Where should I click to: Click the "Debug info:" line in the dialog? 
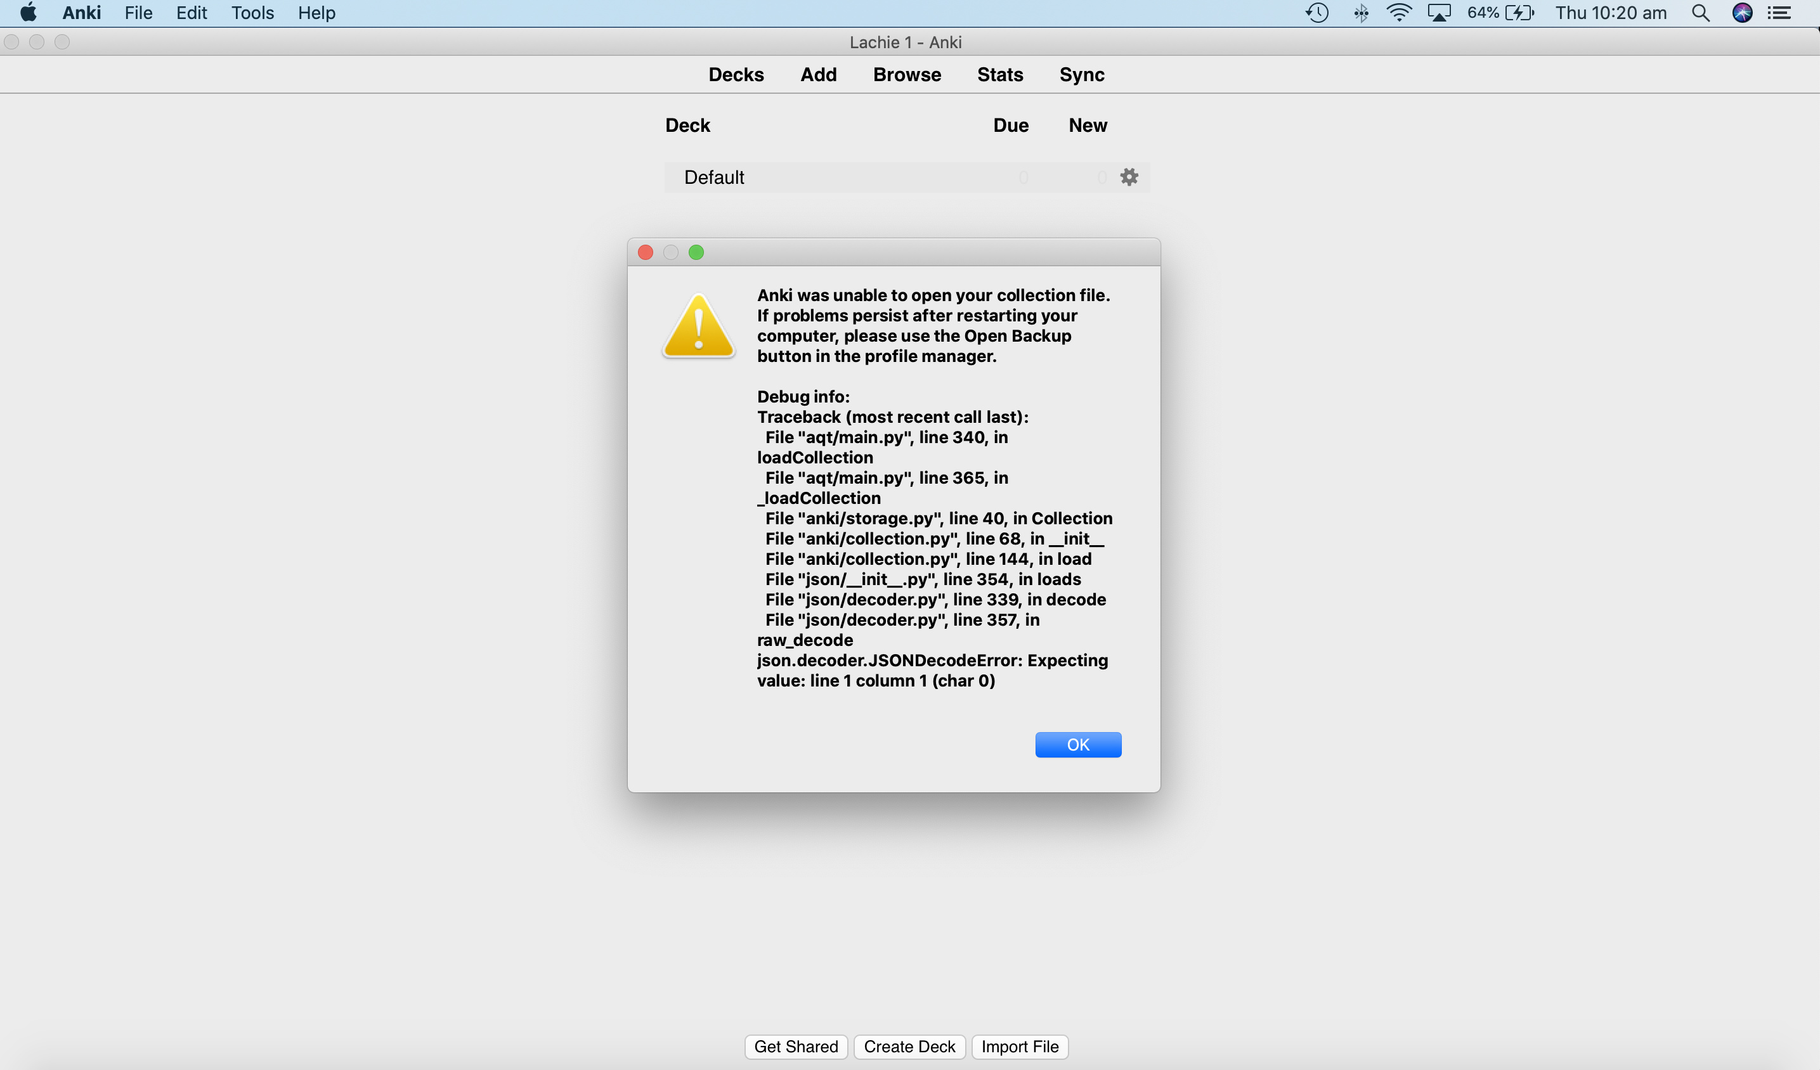tap(803, 396)
